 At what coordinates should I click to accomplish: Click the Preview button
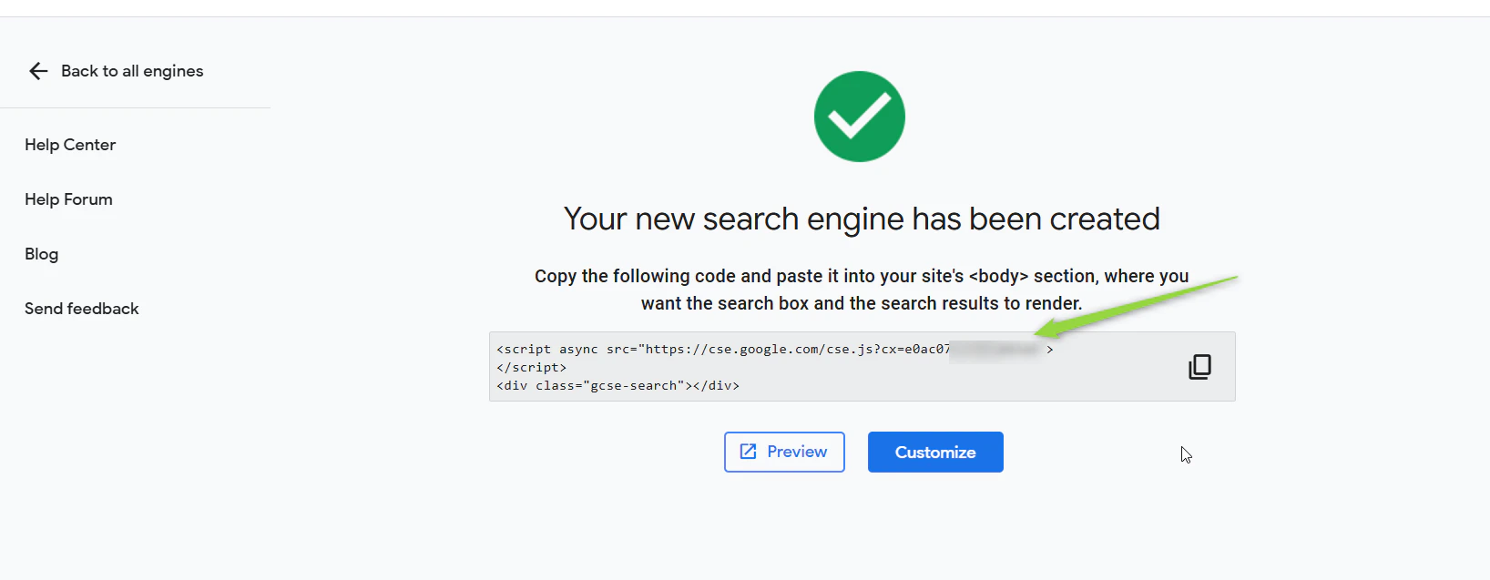click(x=784, y=452)
